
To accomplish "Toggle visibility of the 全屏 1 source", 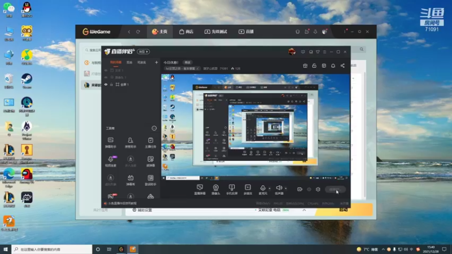I will [x=106, y=84].
